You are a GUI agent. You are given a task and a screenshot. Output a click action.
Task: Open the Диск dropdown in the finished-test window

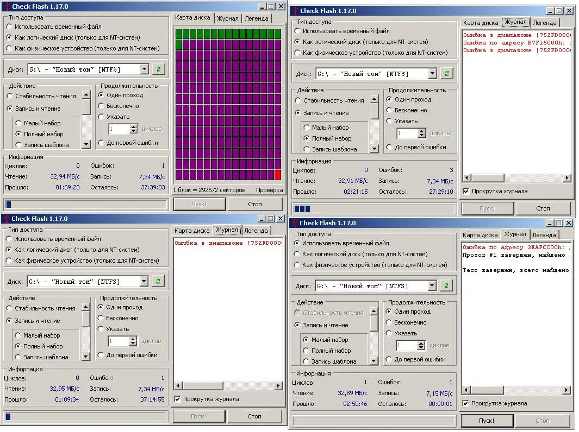click(x=432, y=285)
